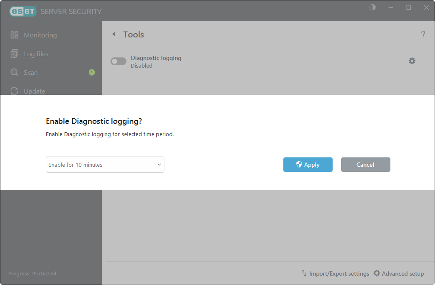Open the 'Enable for 10 minutes' dropdown
The image size is (435, 285).
point(105,165)
